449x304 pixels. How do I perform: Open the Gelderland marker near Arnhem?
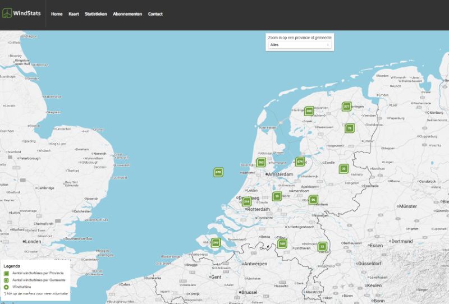tap(313, 200)
